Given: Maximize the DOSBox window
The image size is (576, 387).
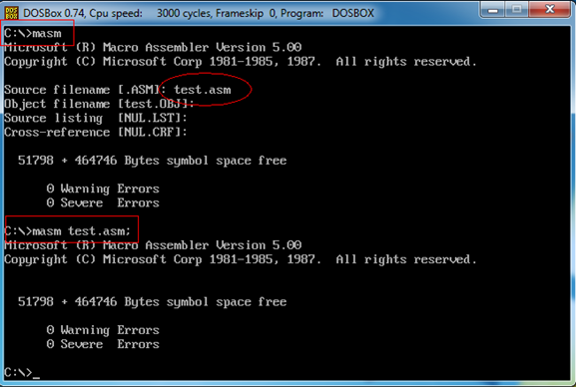Looking at the screenshot, I should [x=516, y=10].
